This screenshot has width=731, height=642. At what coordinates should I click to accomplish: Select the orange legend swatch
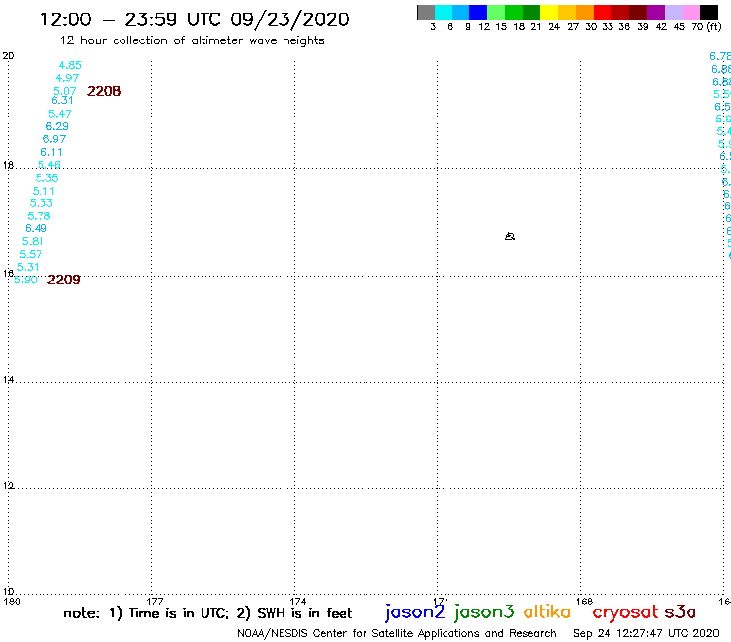coord(585,12)
